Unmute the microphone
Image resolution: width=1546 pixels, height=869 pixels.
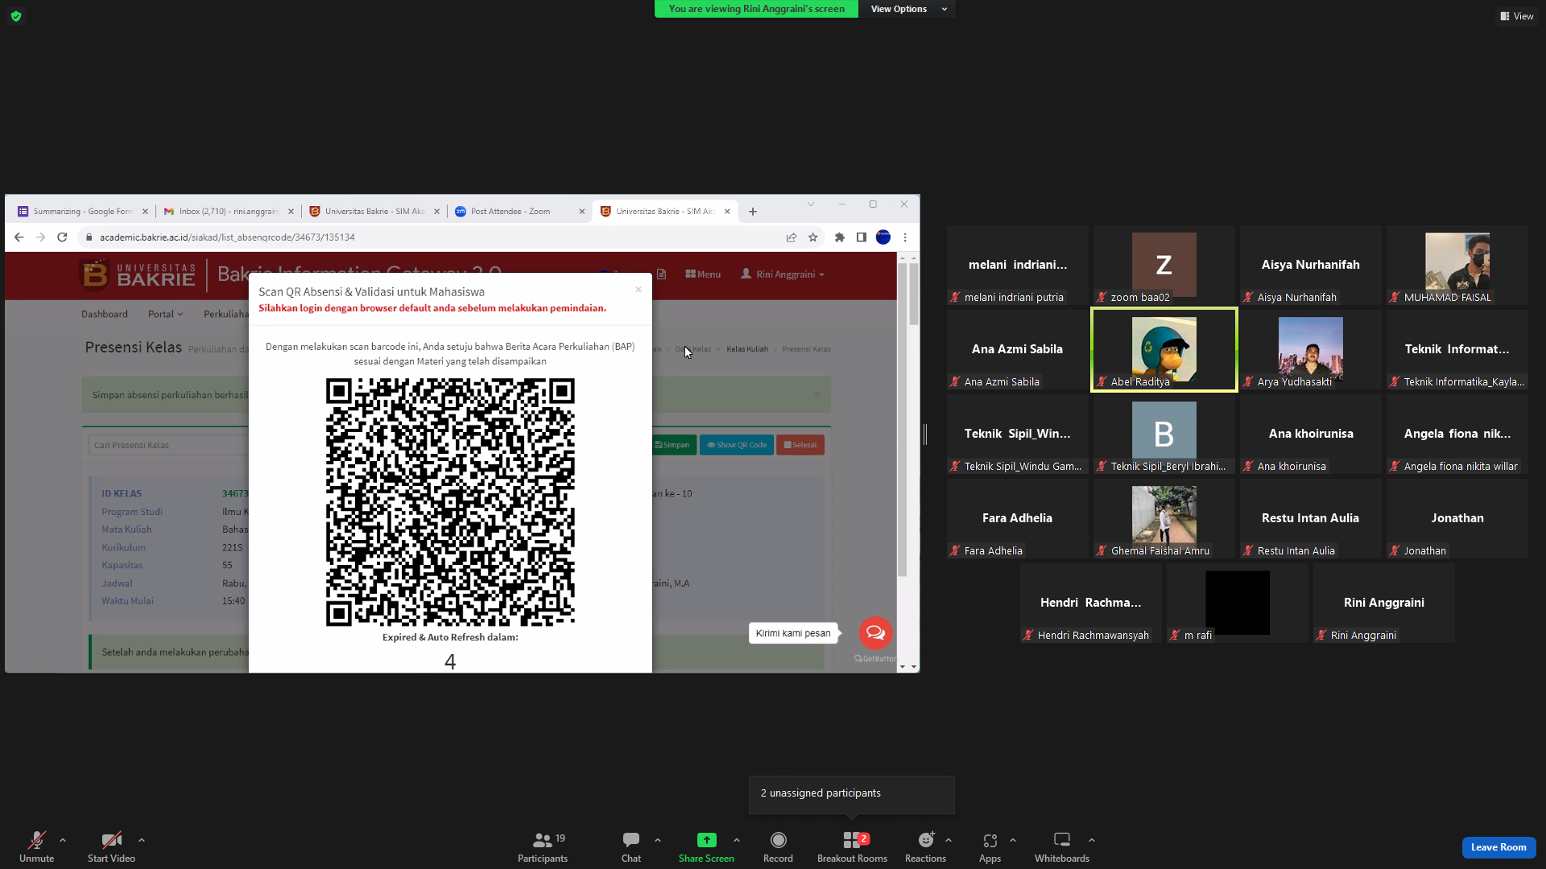[x=36, y=846]
